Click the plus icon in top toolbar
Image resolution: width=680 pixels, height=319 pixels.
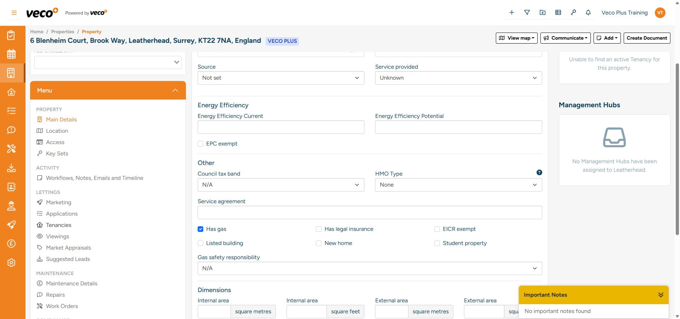coord(511,12)
